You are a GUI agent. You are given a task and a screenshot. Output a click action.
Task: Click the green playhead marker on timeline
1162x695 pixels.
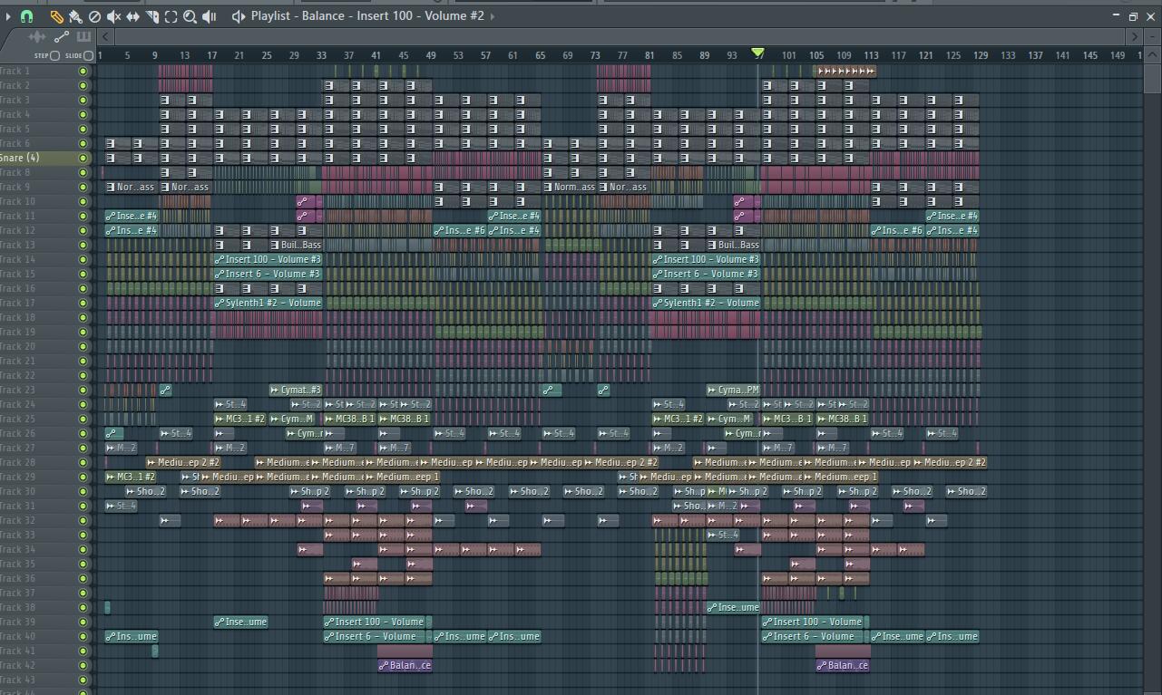758,53
